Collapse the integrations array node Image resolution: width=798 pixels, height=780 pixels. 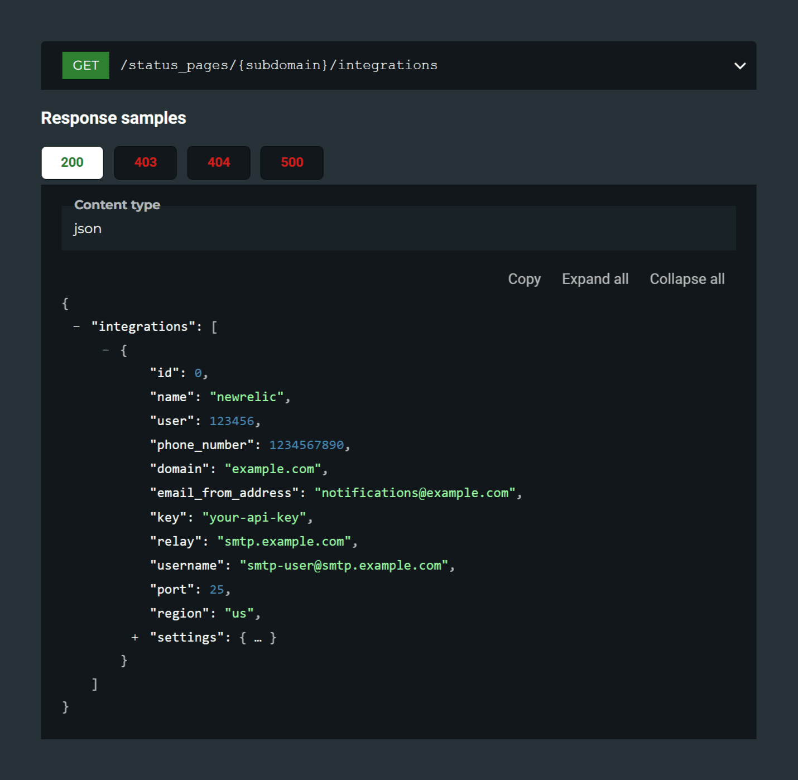coord(77,326)
